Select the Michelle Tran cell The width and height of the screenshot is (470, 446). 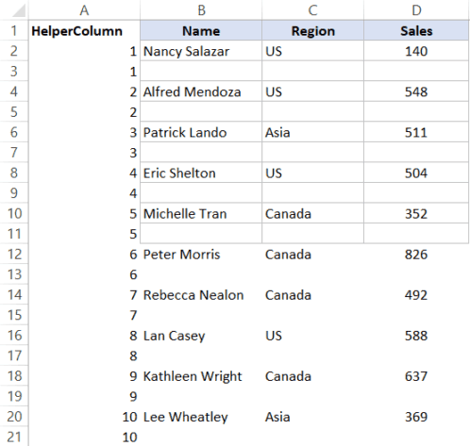[201, 213]
